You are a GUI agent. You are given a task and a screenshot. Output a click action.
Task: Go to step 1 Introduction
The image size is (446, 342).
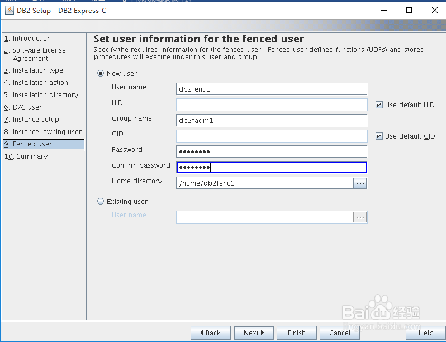pyautogui.click(x=27, y=39)
